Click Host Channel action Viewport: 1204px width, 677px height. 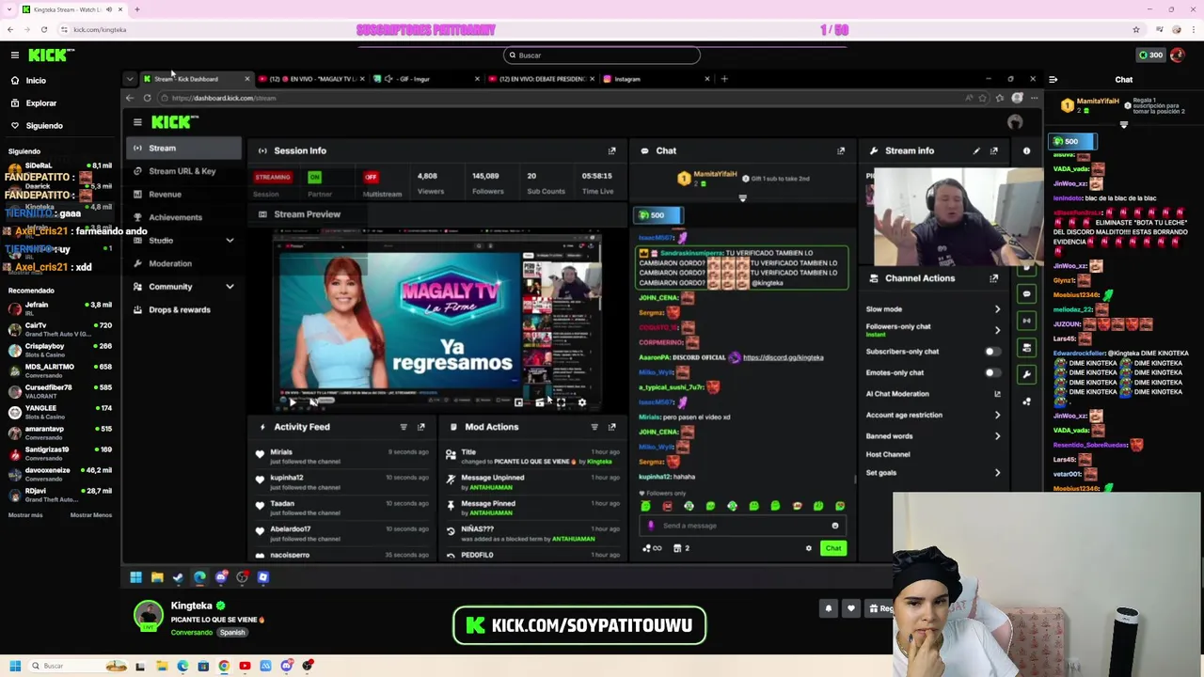pyautogui.click(x=888, y=454)
